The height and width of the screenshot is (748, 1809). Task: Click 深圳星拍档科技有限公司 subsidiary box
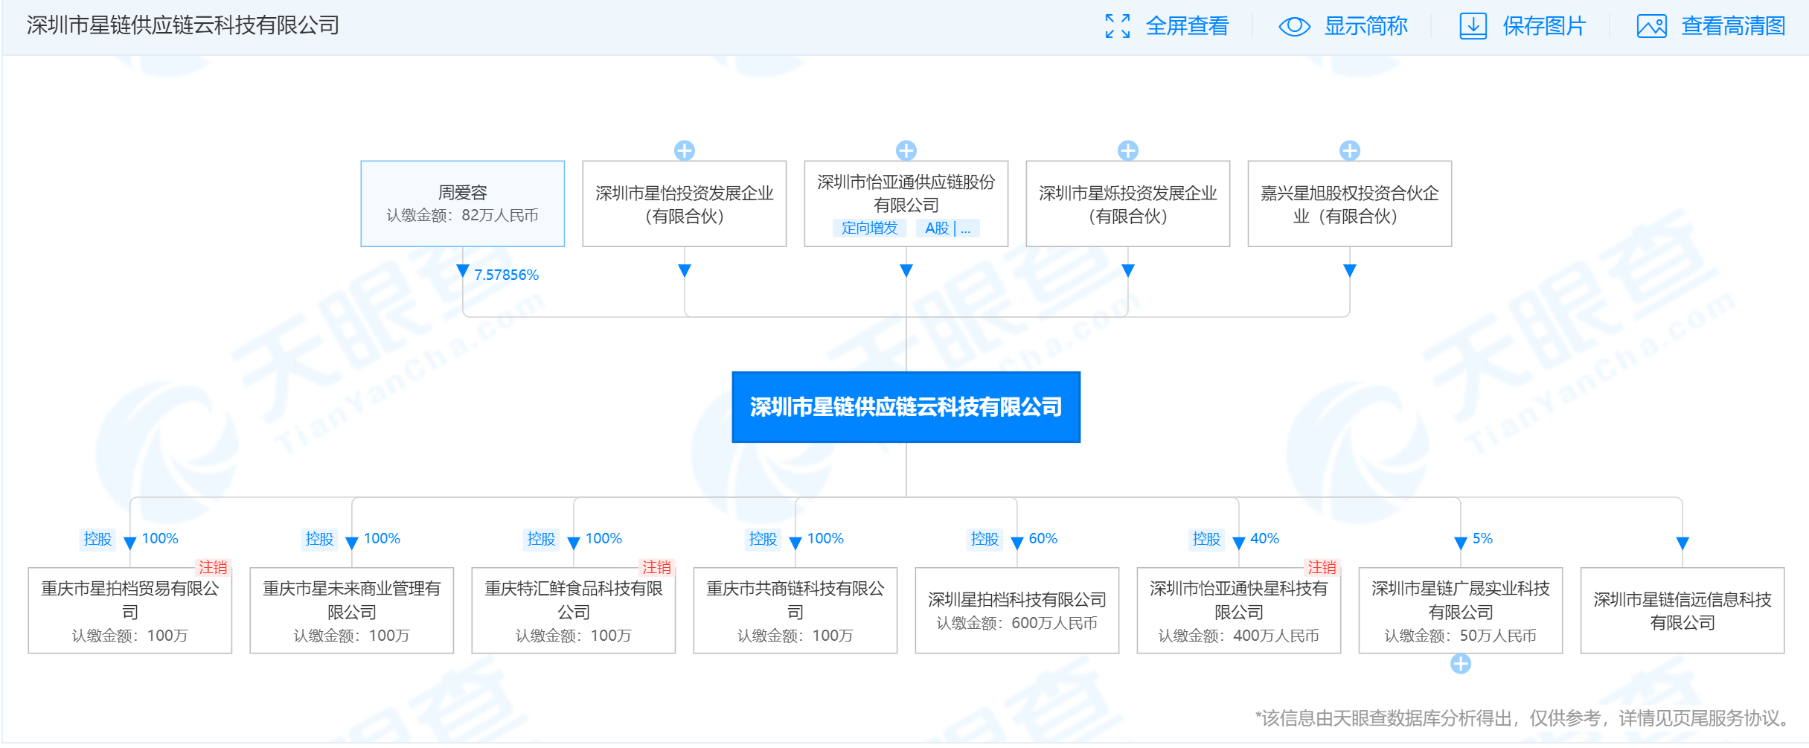click(x=1016, y=610)
